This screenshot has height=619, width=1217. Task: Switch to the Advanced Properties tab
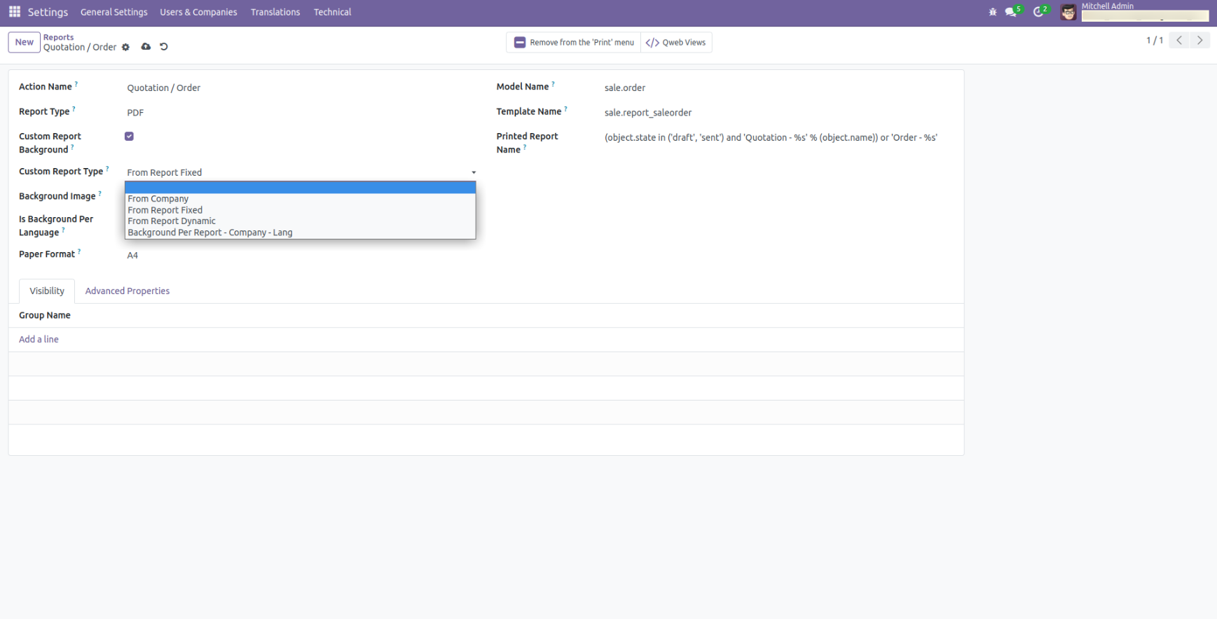[x=128, y=291]
